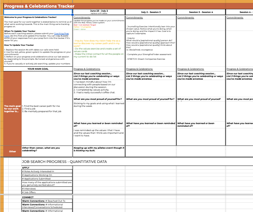Select the '# Applications Working On' row
253x212 pixels.
click(47, 175)
